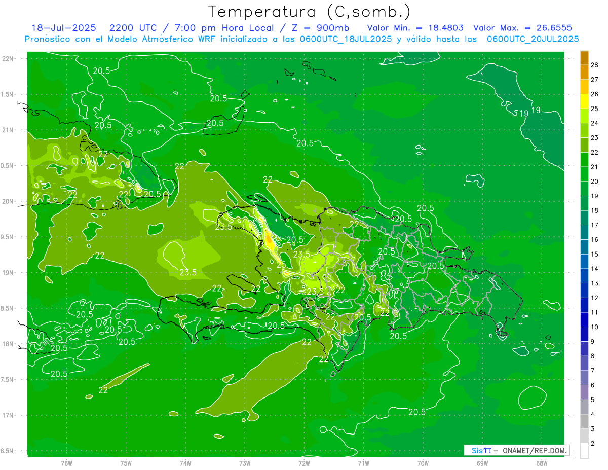608x470 pixels.
Task: Click the longitude axis label "70W"
Action: click(423, 463)
